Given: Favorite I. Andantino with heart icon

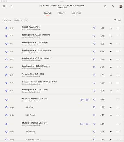Looking at the screenshot, I should click(x=94, y=36).
